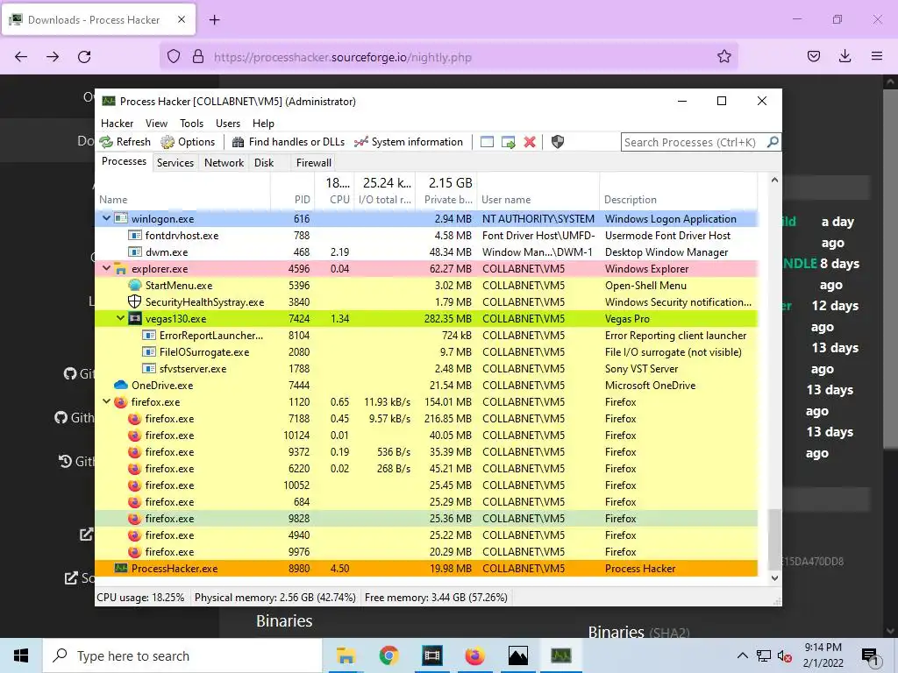The height and width of the screenshot is (673, 898).
Task: Open the Users menu
Action: [x=228, y=123]
